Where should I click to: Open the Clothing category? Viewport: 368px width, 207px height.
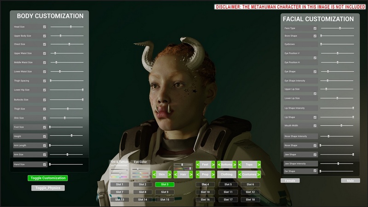coord(226,175)
